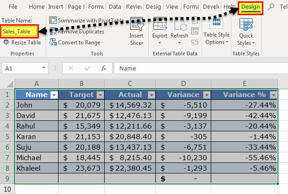Click the Summarize with PivotTable icon
The height and width of the screenshot is (194, 288).
(53, 21)
